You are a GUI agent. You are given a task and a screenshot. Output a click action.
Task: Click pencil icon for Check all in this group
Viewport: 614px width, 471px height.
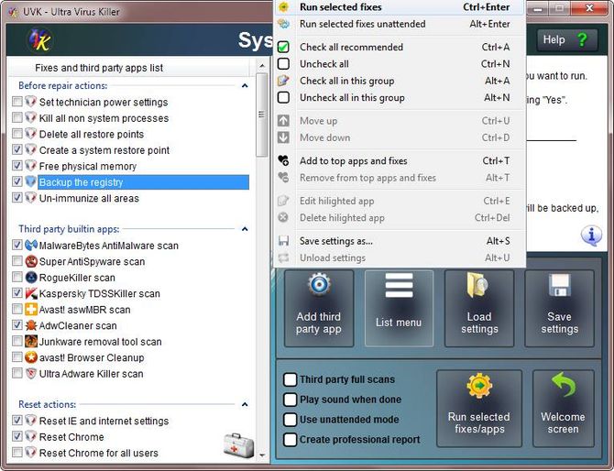(283, 81)
